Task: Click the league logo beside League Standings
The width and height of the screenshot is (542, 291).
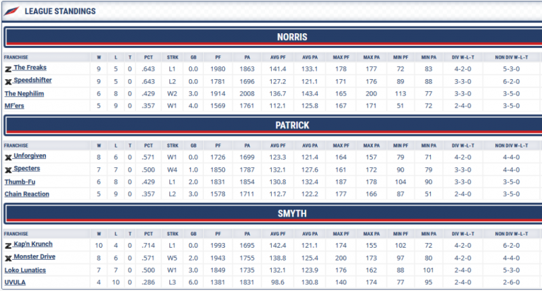Action: point(12,12)
